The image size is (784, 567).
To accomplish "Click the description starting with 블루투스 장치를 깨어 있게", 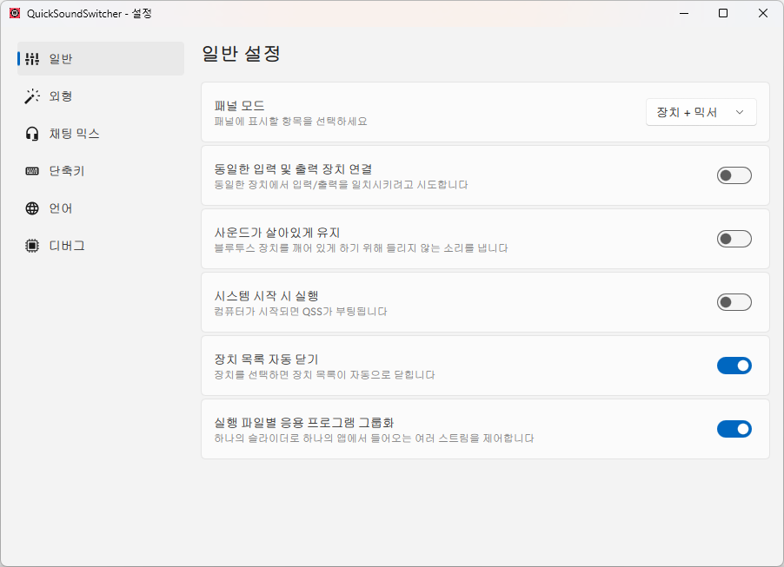I will (361, 248).
